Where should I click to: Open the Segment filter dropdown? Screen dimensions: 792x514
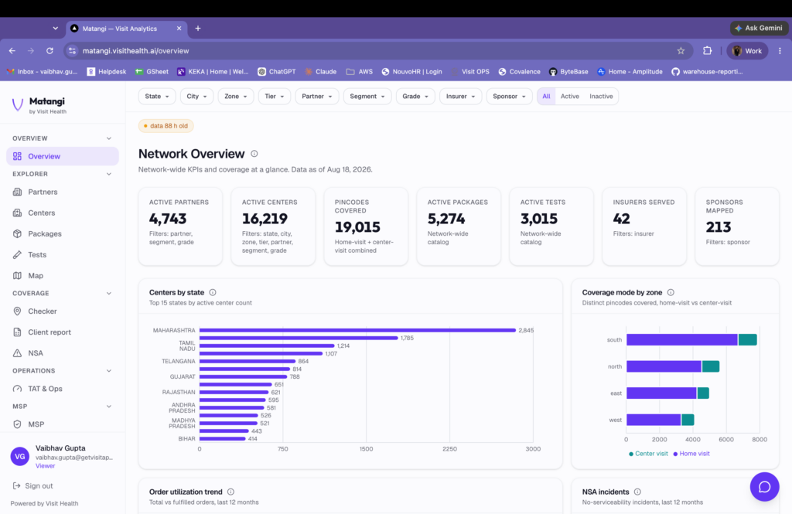pyautogui.click(x=367, y=96)
